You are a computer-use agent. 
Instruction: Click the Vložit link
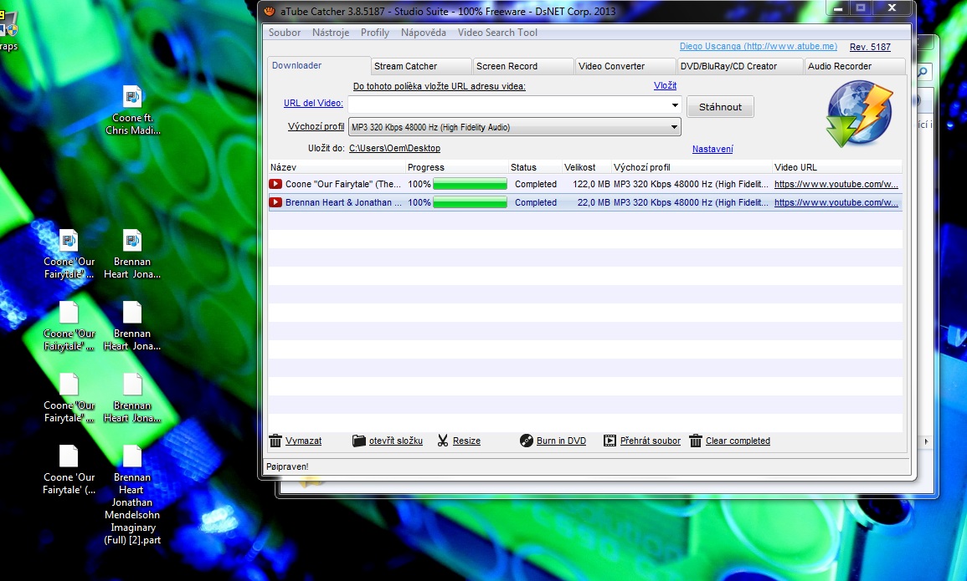coord(665,85)
